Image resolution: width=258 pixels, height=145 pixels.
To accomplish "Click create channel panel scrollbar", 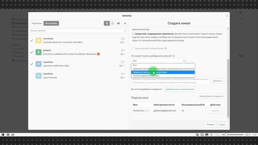I will click(228, 88).
